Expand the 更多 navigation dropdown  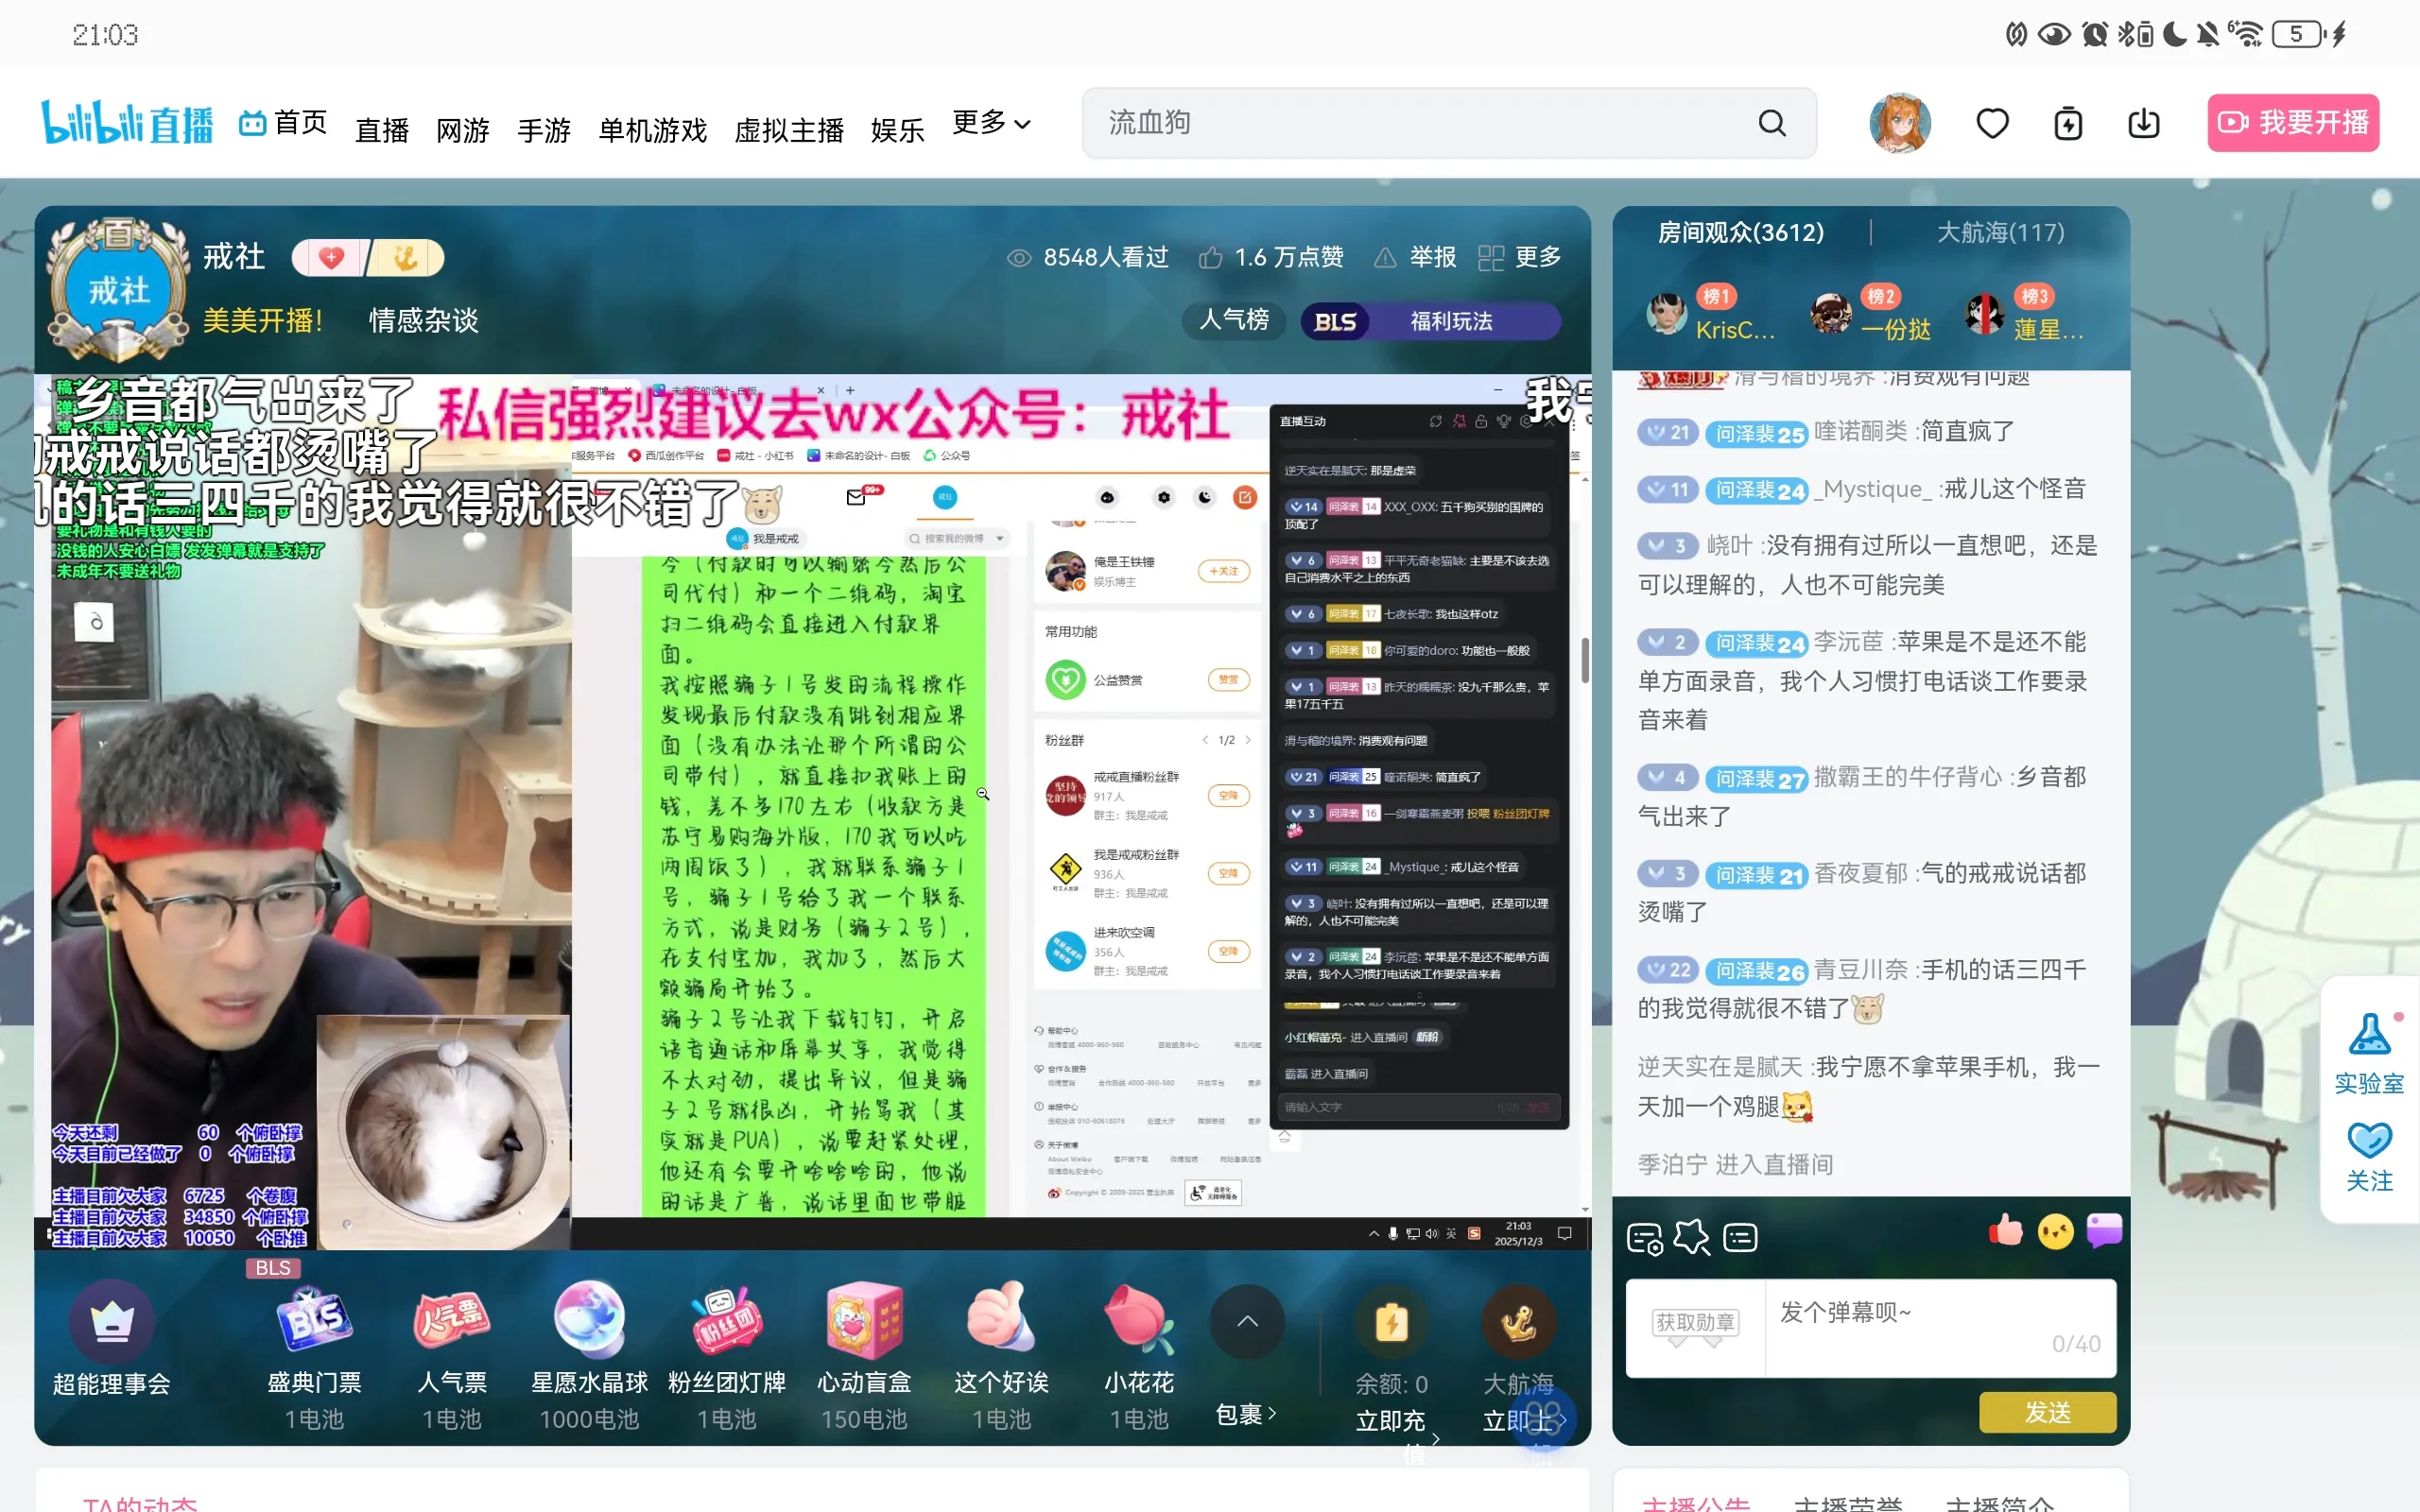(x=990, y=123)
